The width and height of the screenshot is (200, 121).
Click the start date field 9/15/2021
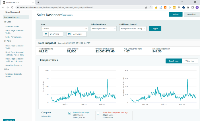click(x=56, y=34)
